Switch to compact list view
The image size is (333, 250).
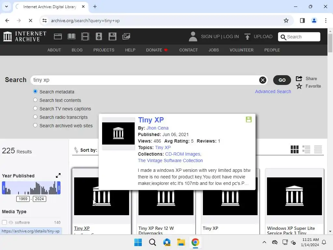[x=318, y=149]
